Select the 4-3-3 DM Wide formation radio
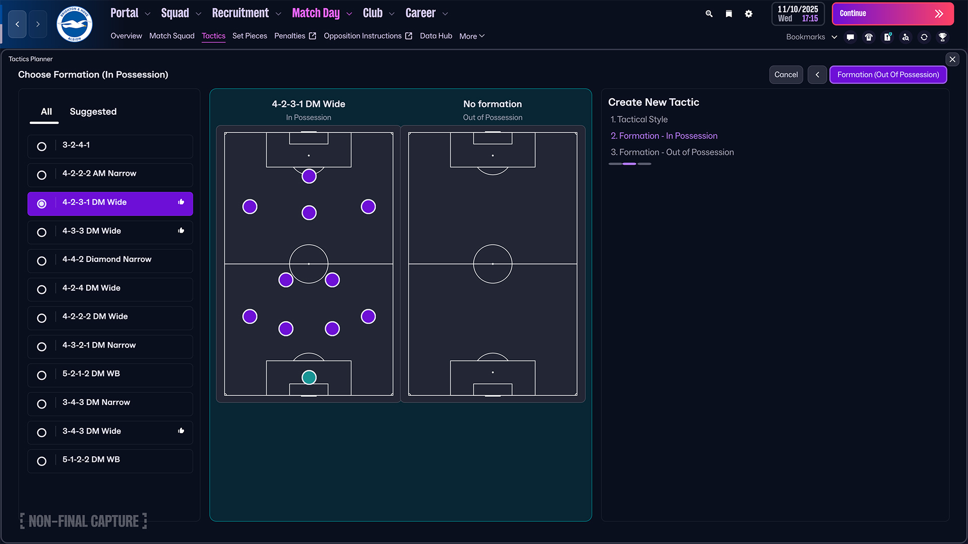The image size is (968, 544). click(x=42, y=232)
